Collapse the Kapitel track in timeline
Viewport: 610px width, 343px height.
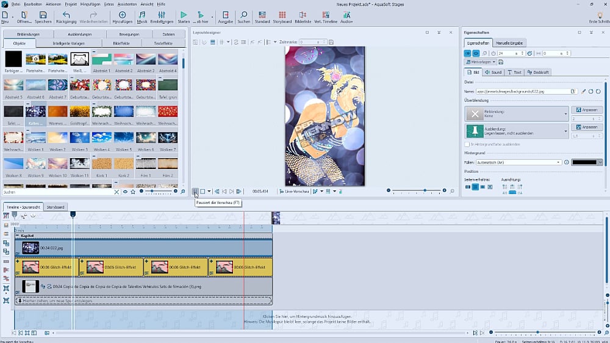pos(18,236)
